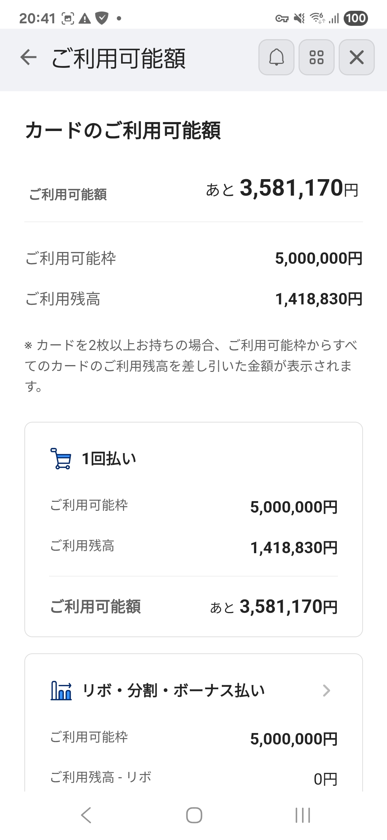Tap ご利用残高 - リボ row
This screenshot has width=387, height=840.
click(x=193, y=778)
